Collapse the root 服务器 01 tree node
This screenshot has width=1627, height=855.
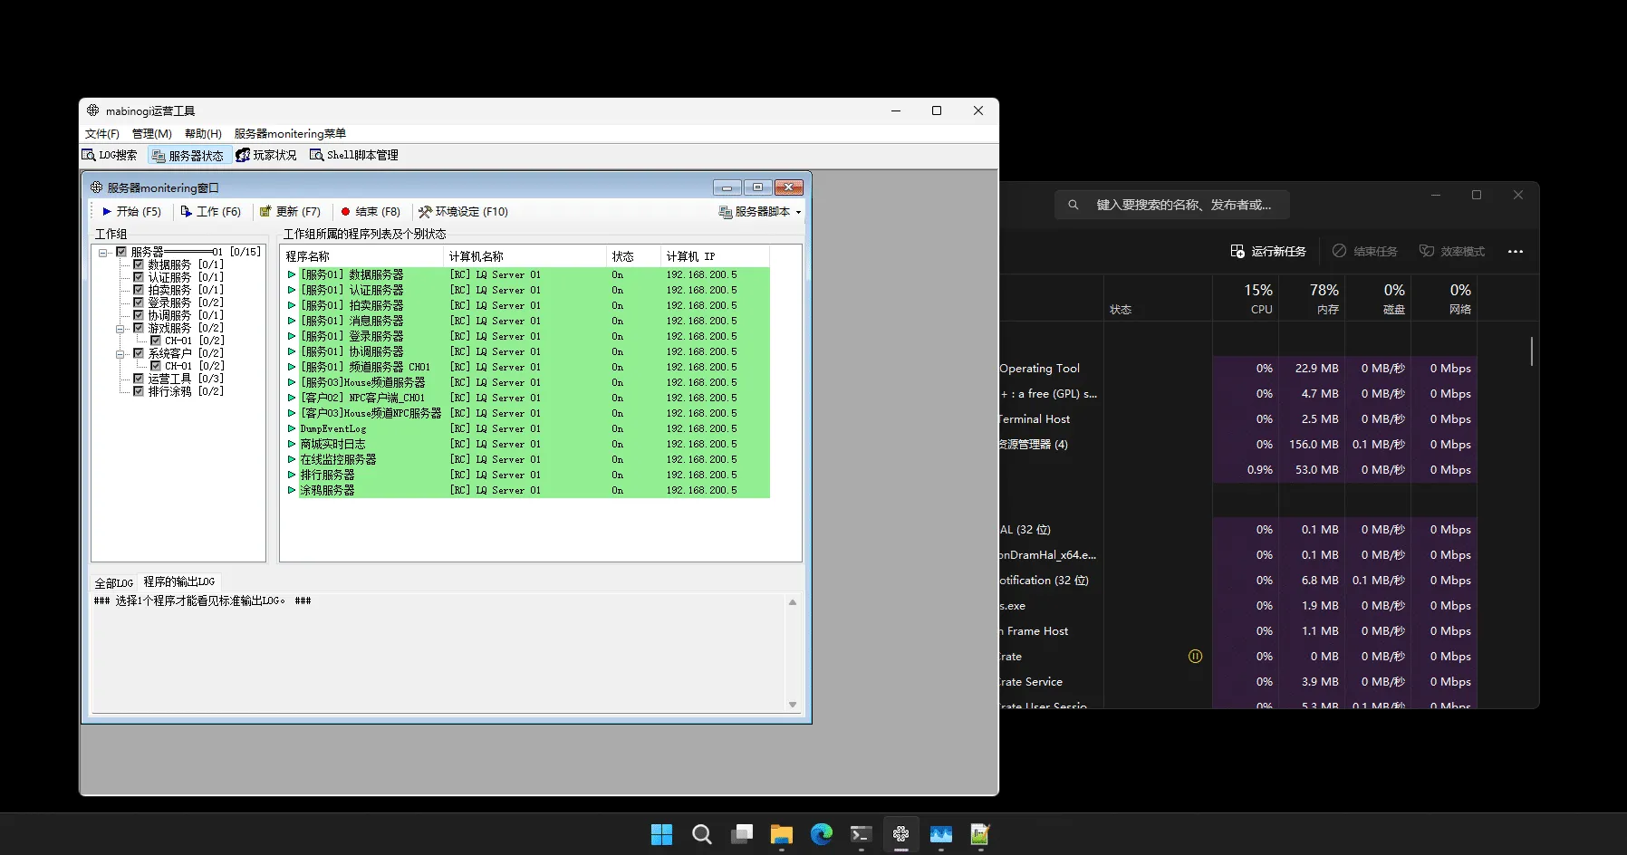click(x=103, y=253)
